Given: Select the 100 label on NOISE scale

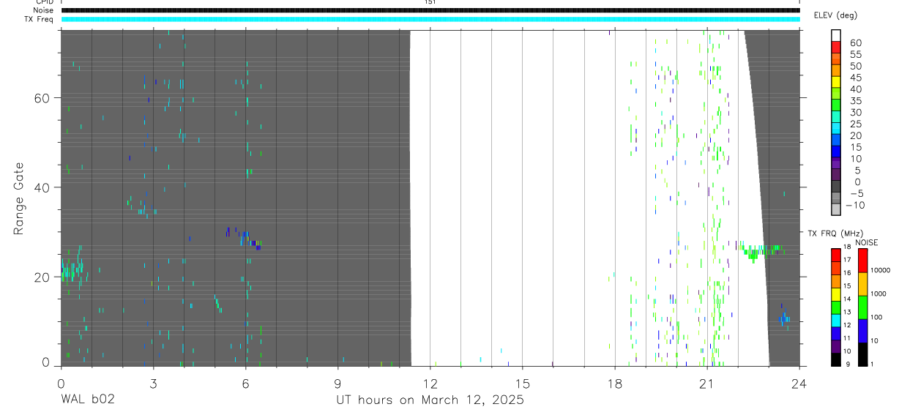Looking at the screenshot, I should tap(875, 317).
